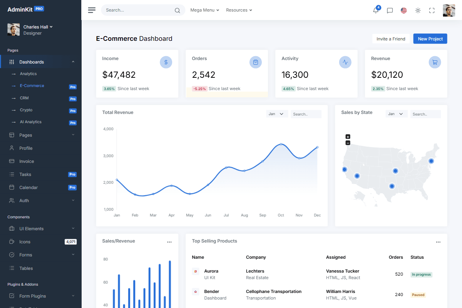Focus the Sales by State search field
This screenshot has width=462, height=308.
click(425, 114)
